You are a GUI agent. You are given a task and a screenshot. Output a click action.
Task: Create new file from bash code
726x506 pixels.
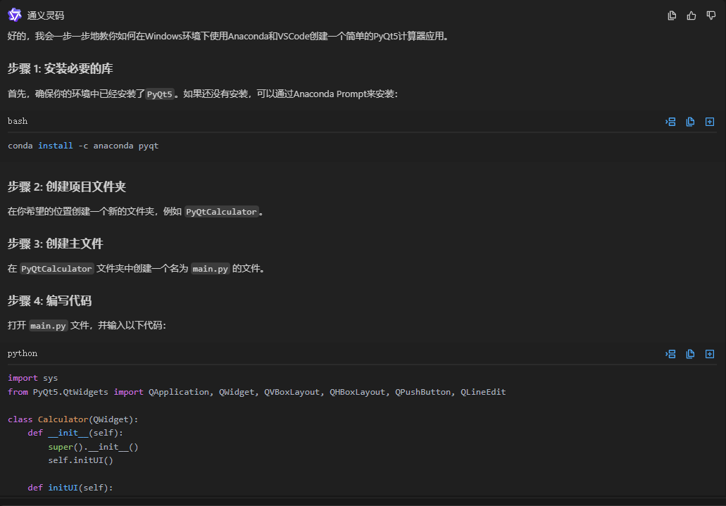(710, 122)
